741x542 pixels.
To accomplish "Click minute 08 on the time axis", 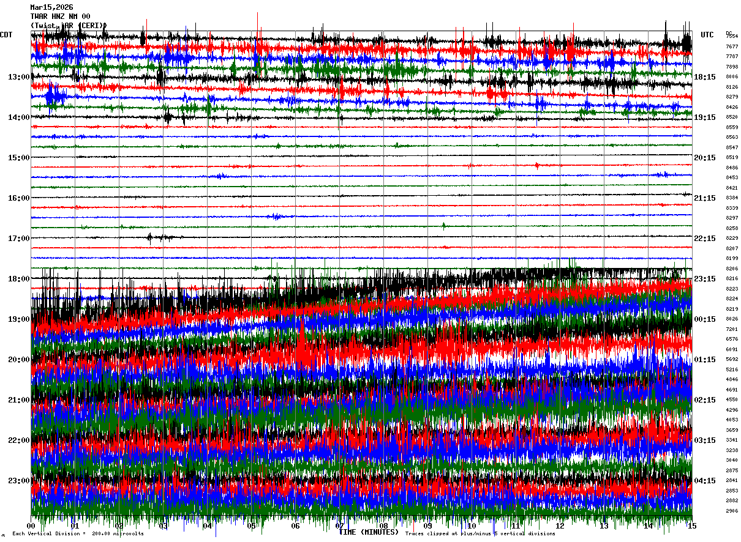I will click(384, 525).
